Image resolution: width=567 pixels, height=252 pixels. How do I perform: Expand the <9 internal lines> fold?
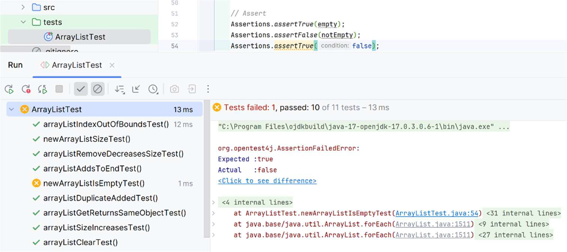[513, 224]
